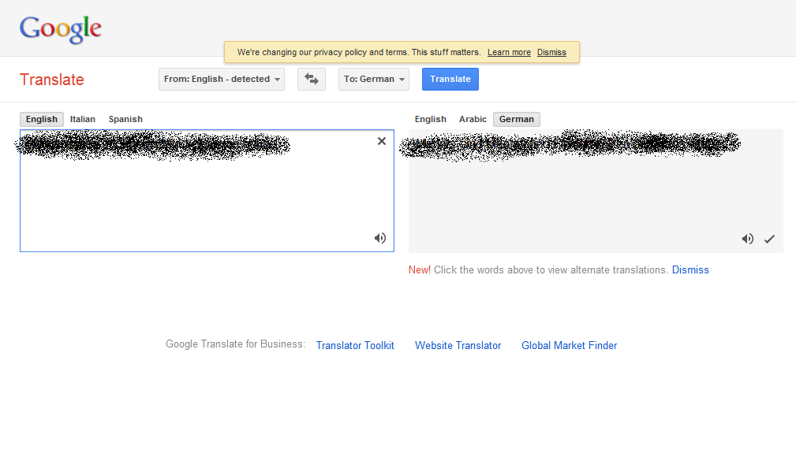Image resolution: width=796 pixels, height=472 pixels.
Task: Select Spanish as the source language
Action: [x=125, y=119]
